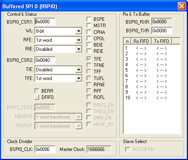Click the BSPI0_RXR value box
The image size is (188, 160).
point(162,22)
